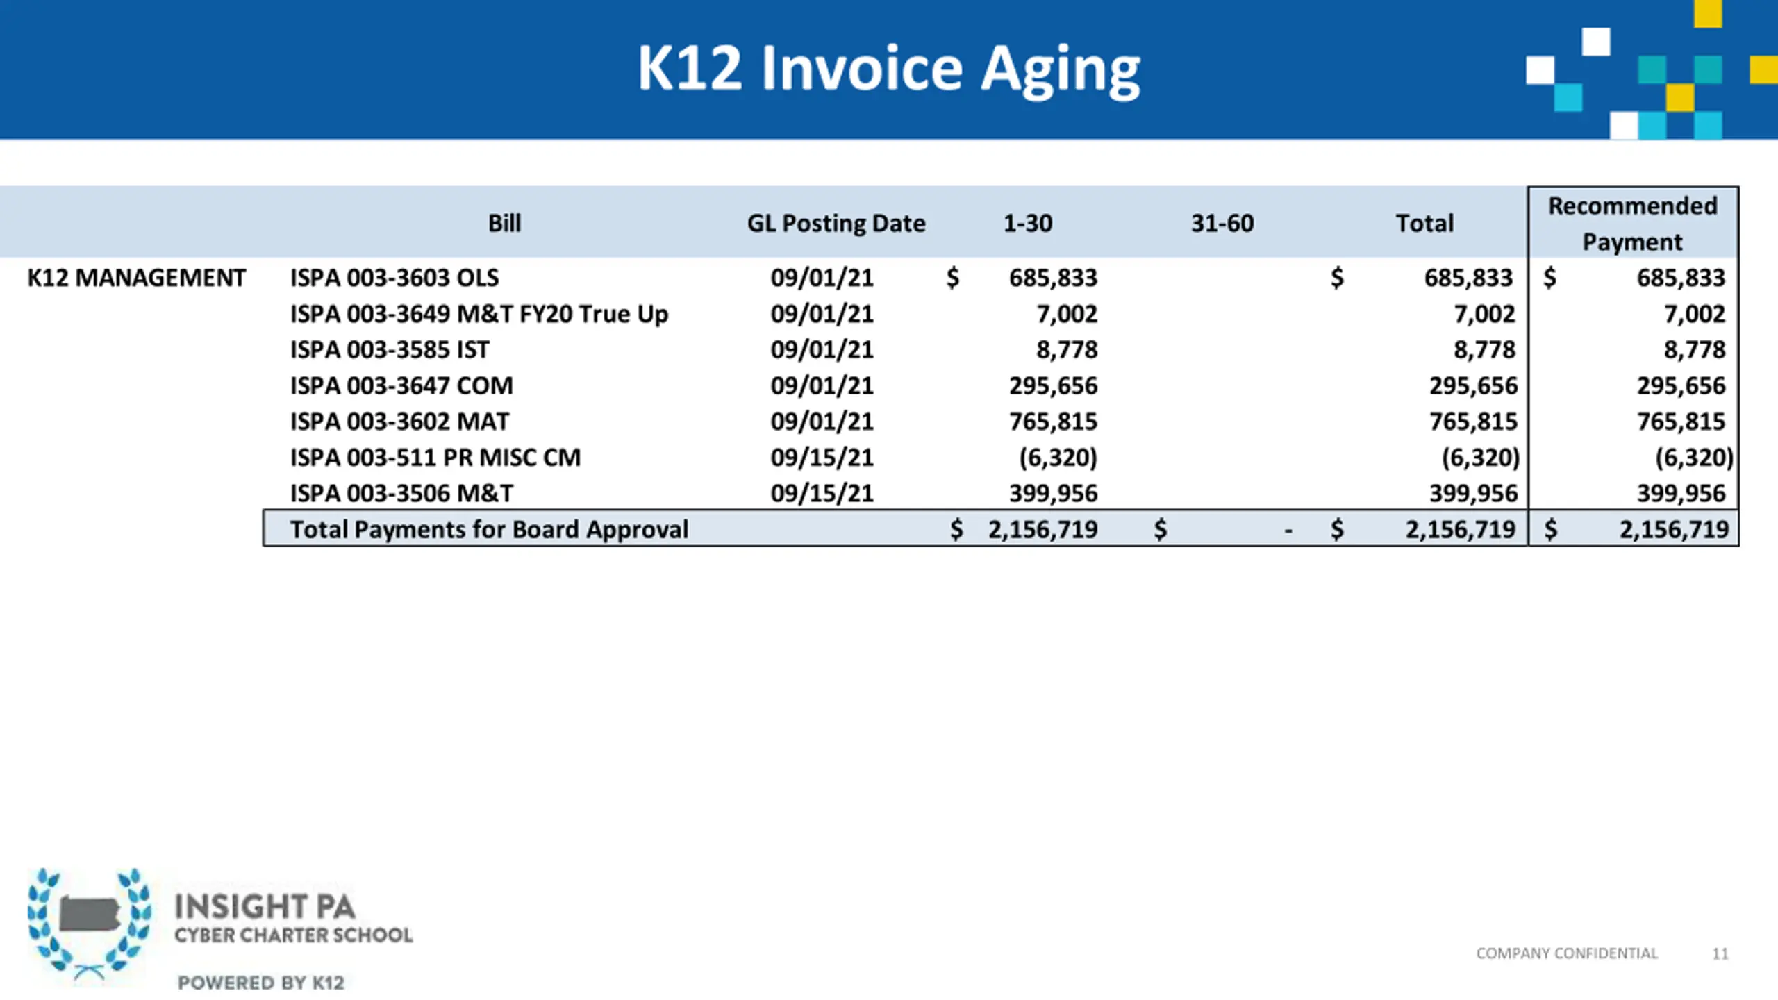Click the POWERED BY K12 tagline
The width and height of the screenshot is (1778, 1000).
[261, 983]
